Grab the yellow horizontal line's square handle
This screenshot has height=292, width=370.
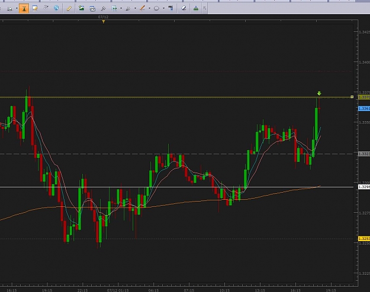point(352,97)
